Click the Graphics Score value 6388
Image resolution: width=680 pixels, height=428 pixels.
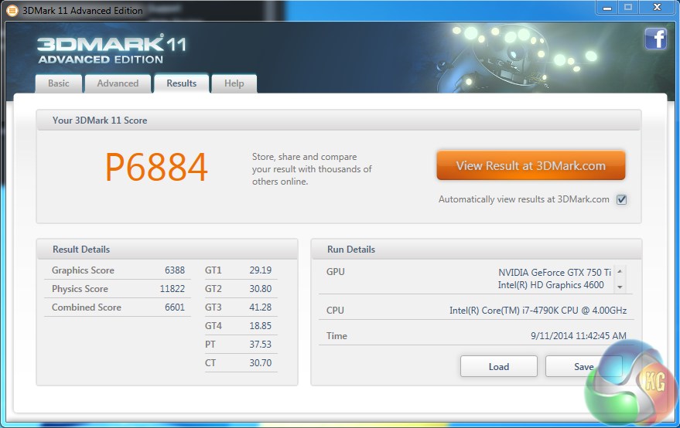[175, 270]
